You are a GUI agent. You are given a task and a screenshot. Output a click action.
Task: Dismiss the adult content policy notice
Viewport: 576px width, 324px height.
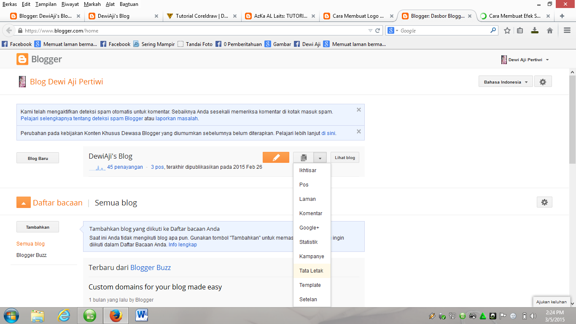point(359,131)
